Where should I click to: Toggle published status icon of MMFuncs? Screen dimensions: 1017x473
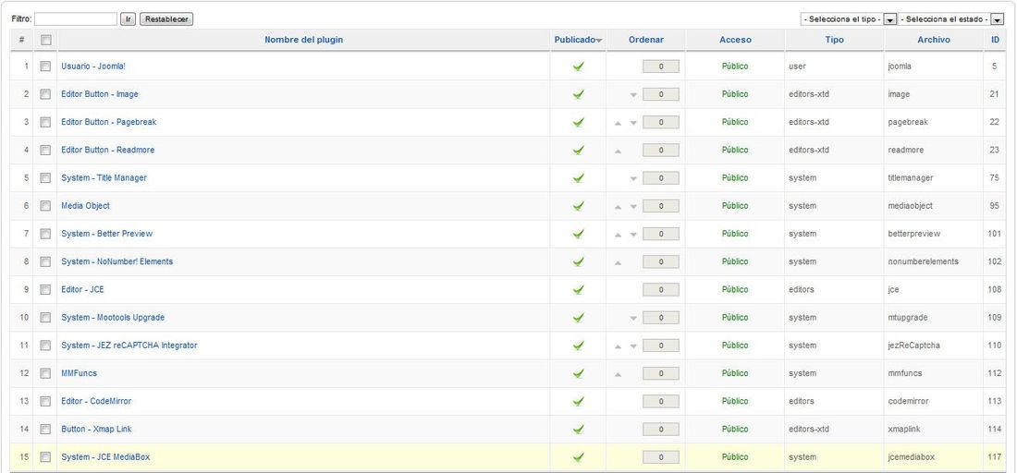[x=579, y=373]
